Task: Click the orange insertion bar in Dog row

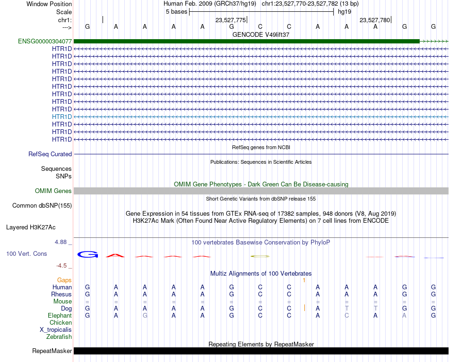Action: pos(304,308)
